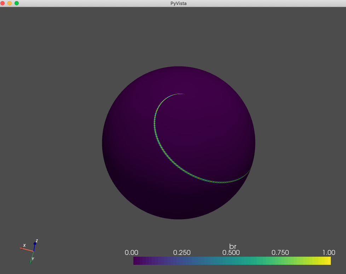Click the 0.500 colorbar tick label
The image size is (346, 274).
pyautogui.click(x=230, y=253)
